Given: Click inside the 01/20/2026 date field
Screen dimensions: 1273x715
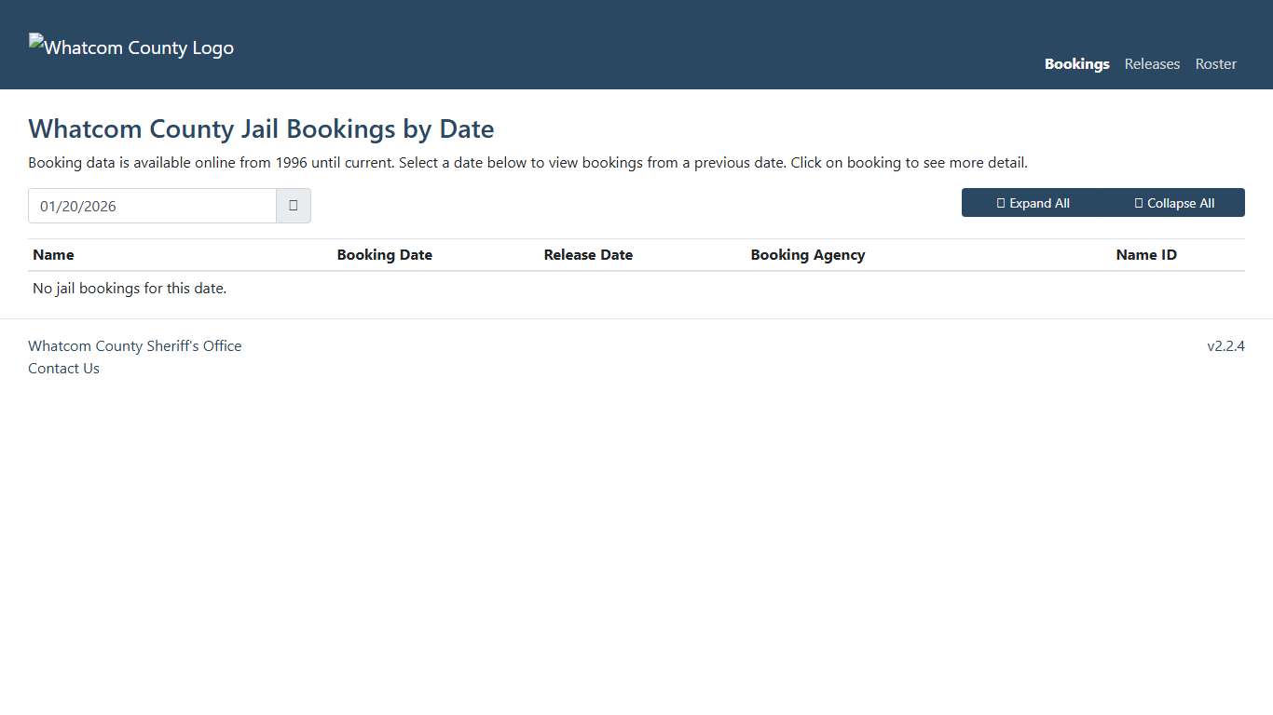Looking at the screenshot, I should coord(152,205).
